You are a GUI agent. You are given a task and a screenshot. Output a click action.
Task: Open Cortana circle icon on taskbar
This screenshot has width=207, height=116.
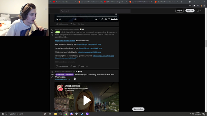45,114
